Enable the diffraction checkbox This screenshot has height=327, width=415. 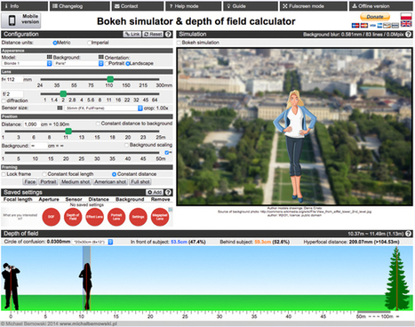[4, 100]
